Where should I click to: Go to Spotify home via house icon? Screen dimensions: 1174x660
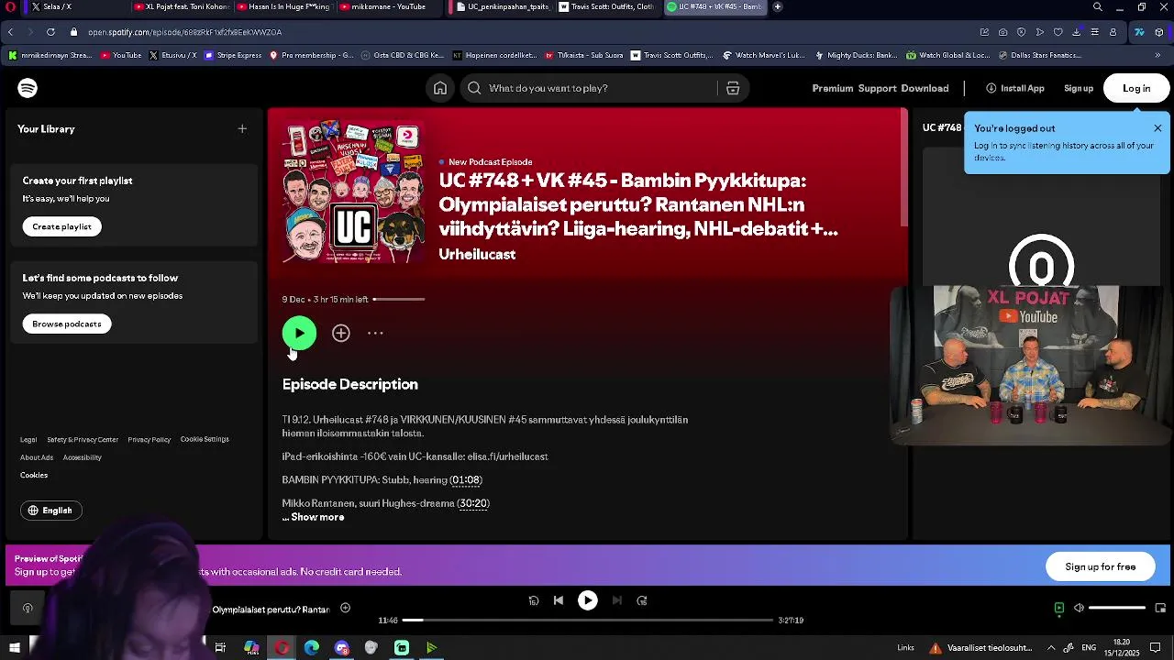tap(440, 88)
